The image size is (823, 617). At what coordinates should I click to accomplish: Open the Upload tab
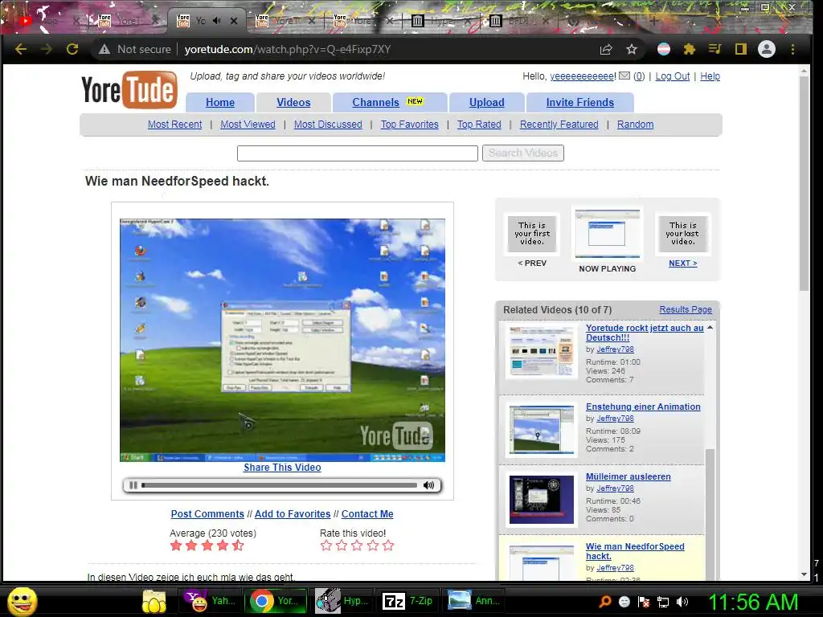(486, 102)
